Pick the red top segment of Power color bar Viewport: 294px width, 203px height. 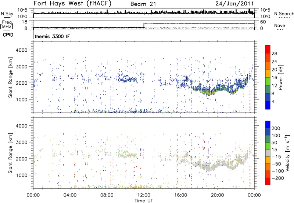click(x=268, y=49)
